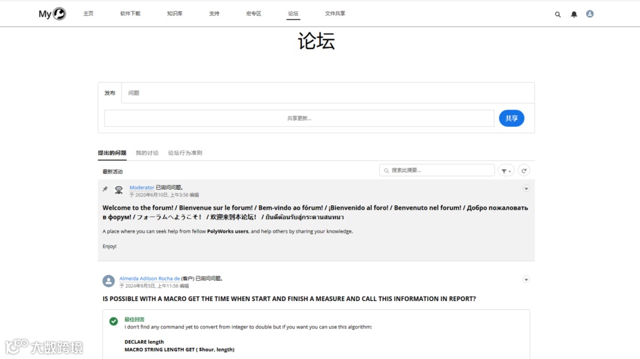The image size is (640, 359).
Task: Click the Welcome to the forum post title
Action: [x=315, y=212]
